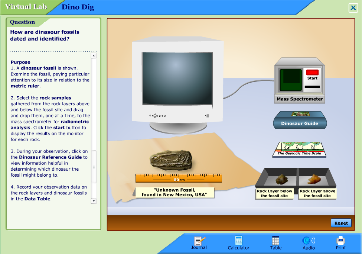Viewport: 362px width, 254px height.
Task: Open the Calculator tool
Action: [x=238, y=242]
